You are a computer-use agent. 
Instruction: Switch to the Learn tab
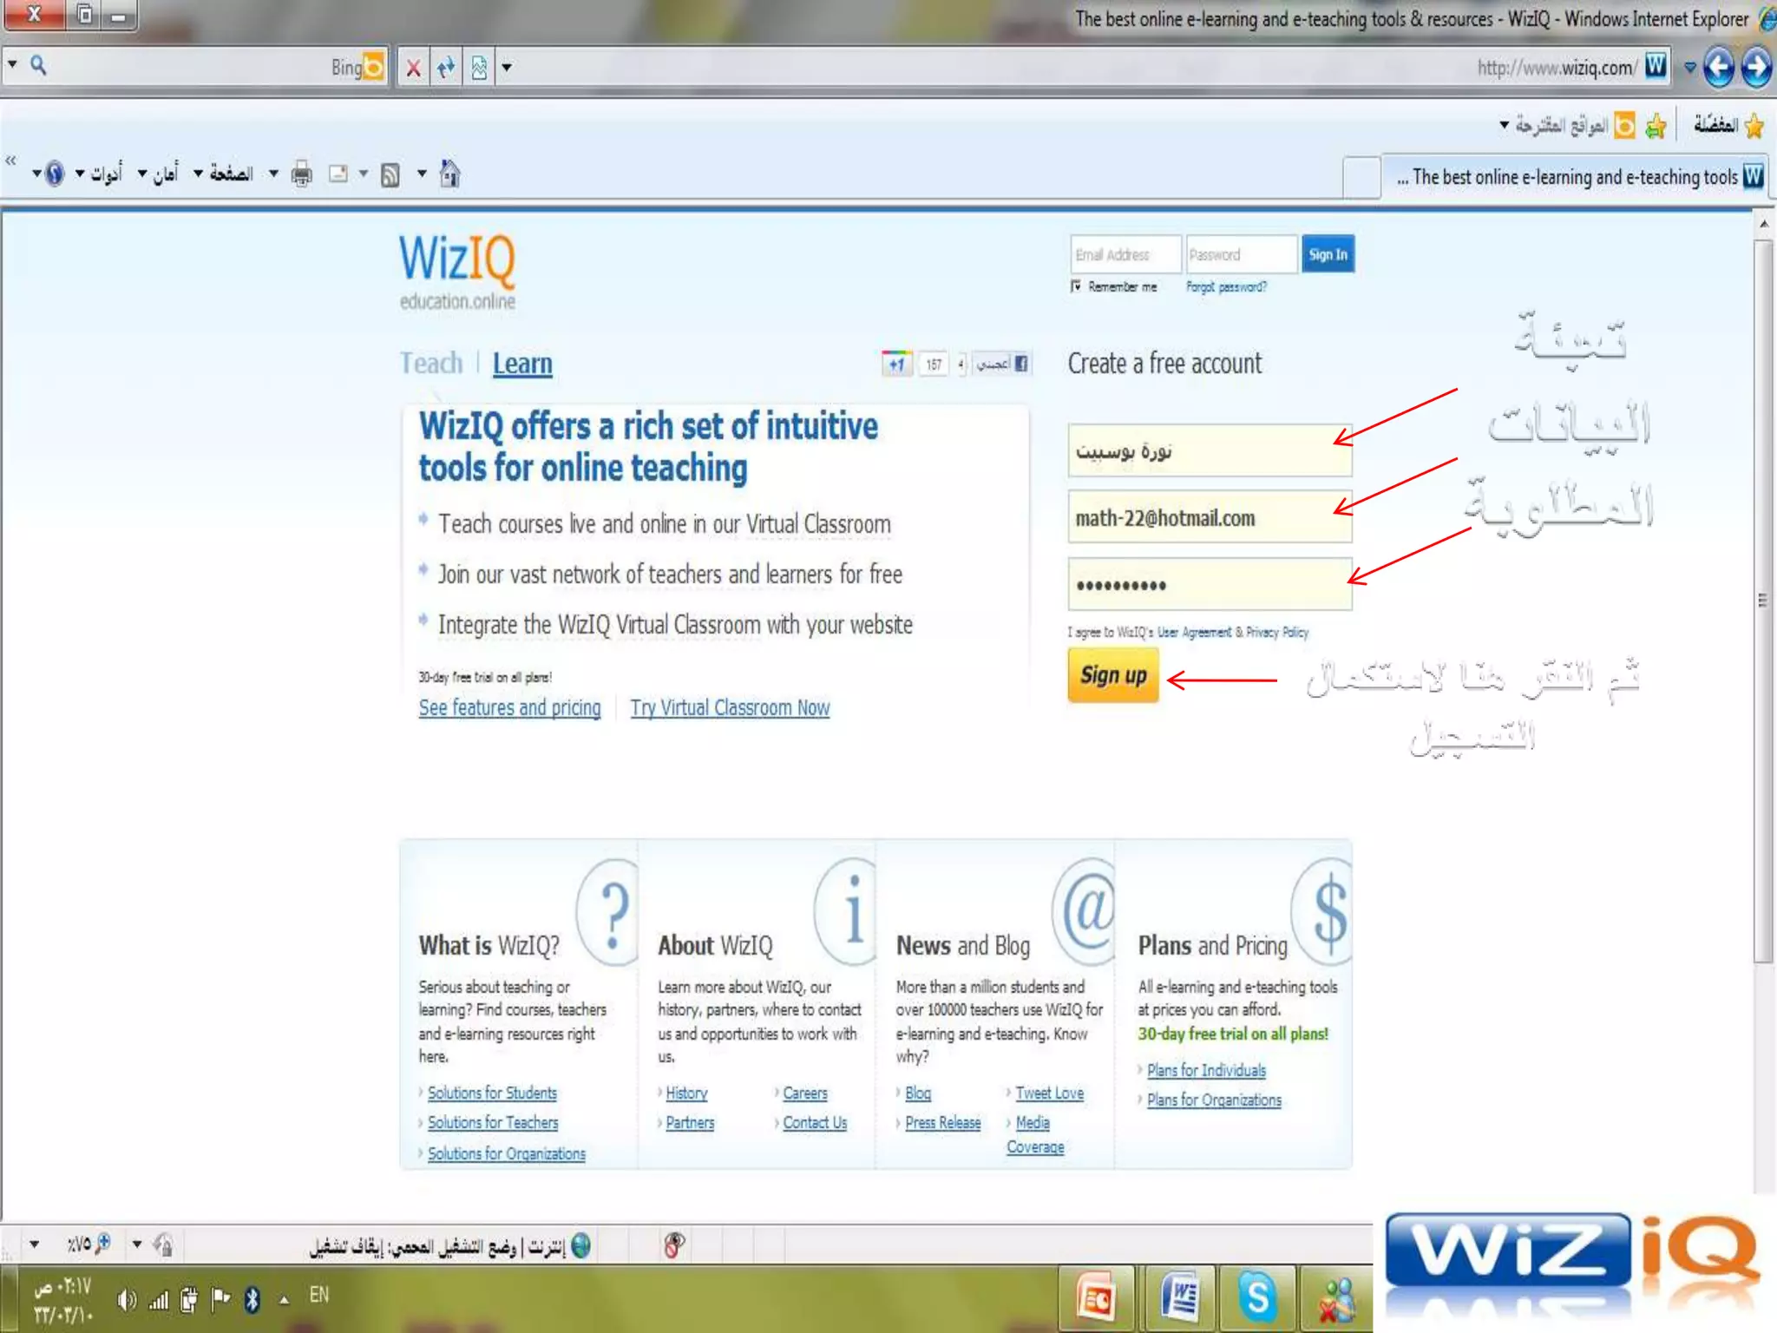[x=522, y=364]
